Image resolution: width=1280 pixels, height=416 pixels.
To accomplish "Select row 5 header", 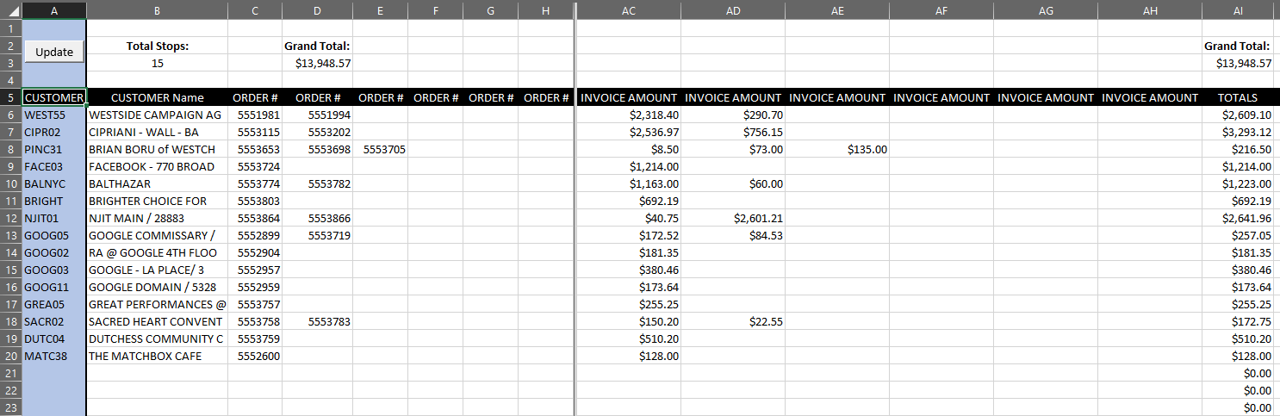I will click(10, 97).
